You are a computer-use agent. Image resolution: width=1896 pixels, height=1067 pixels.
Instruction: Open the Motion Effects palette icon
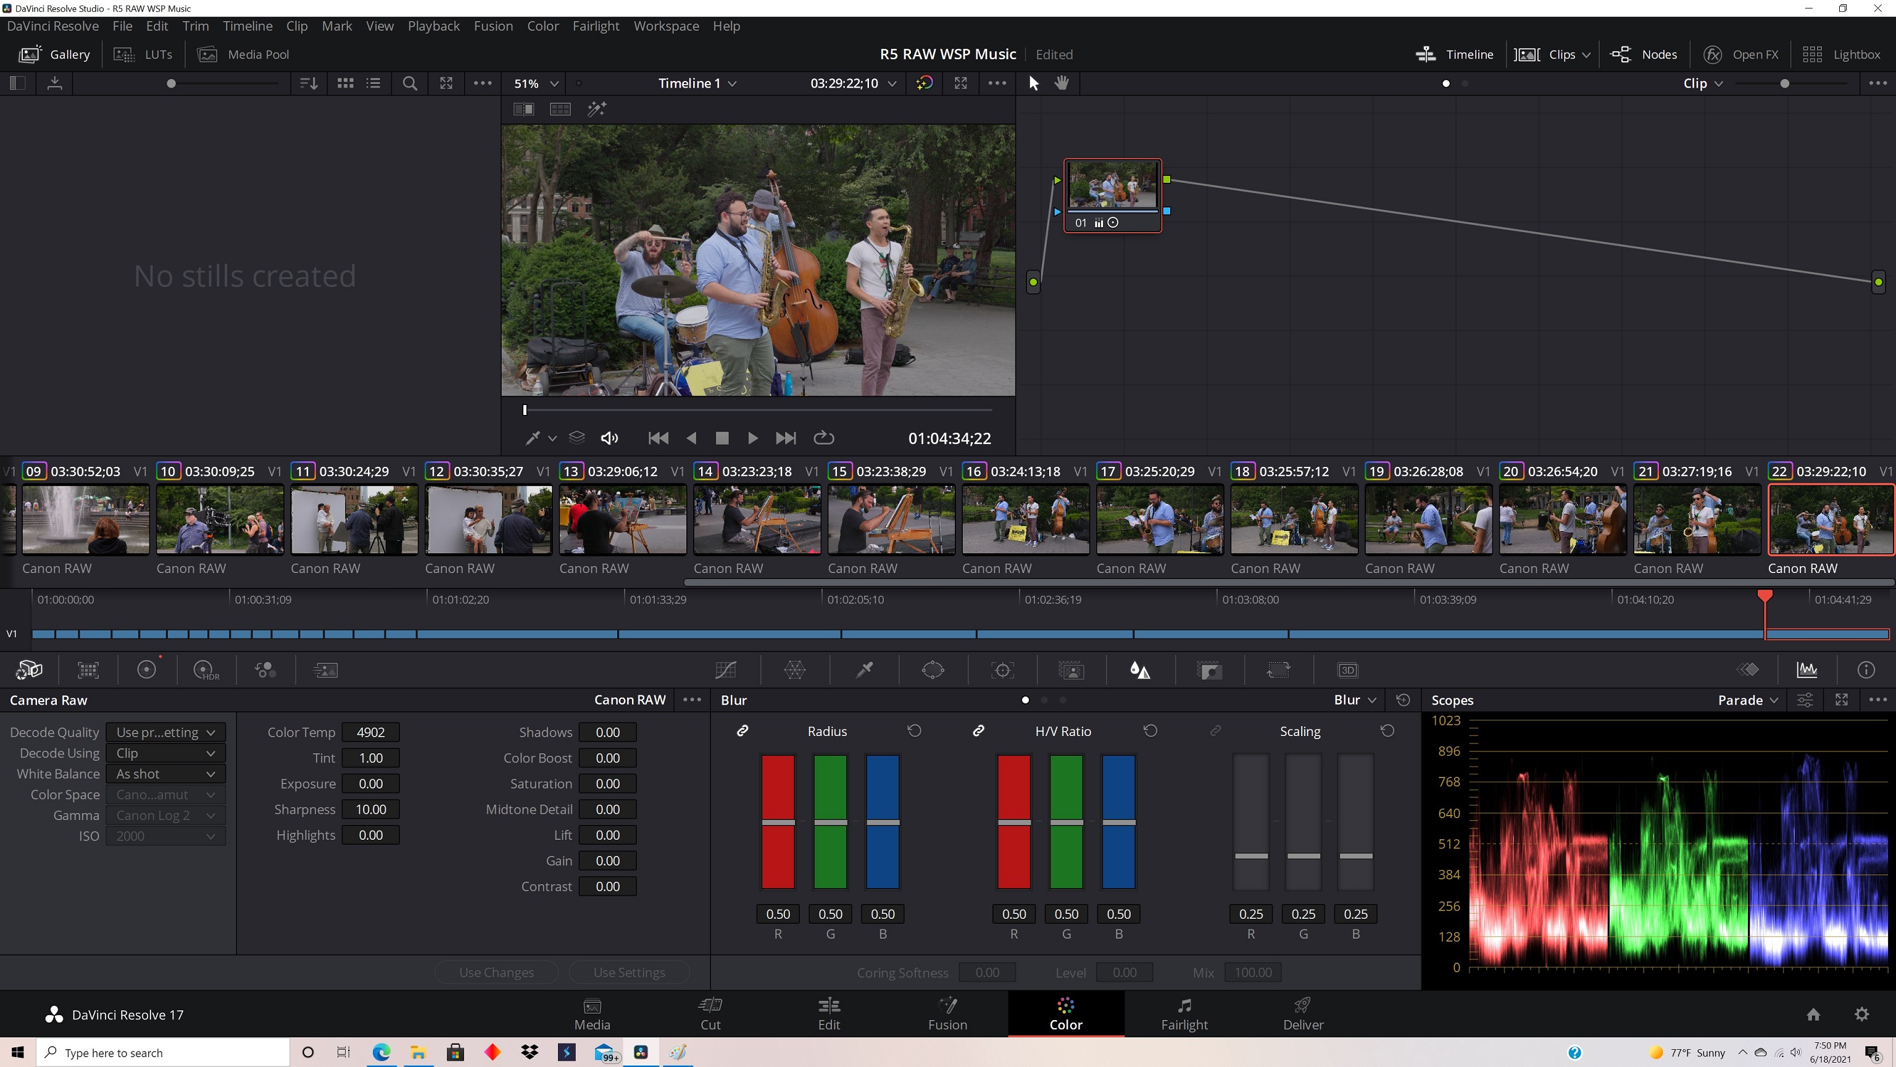325,669
